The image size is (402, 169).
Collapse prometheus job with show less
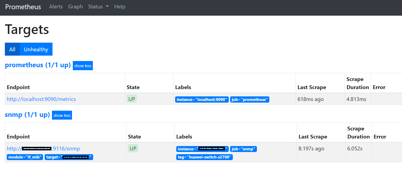click(83, 66)
